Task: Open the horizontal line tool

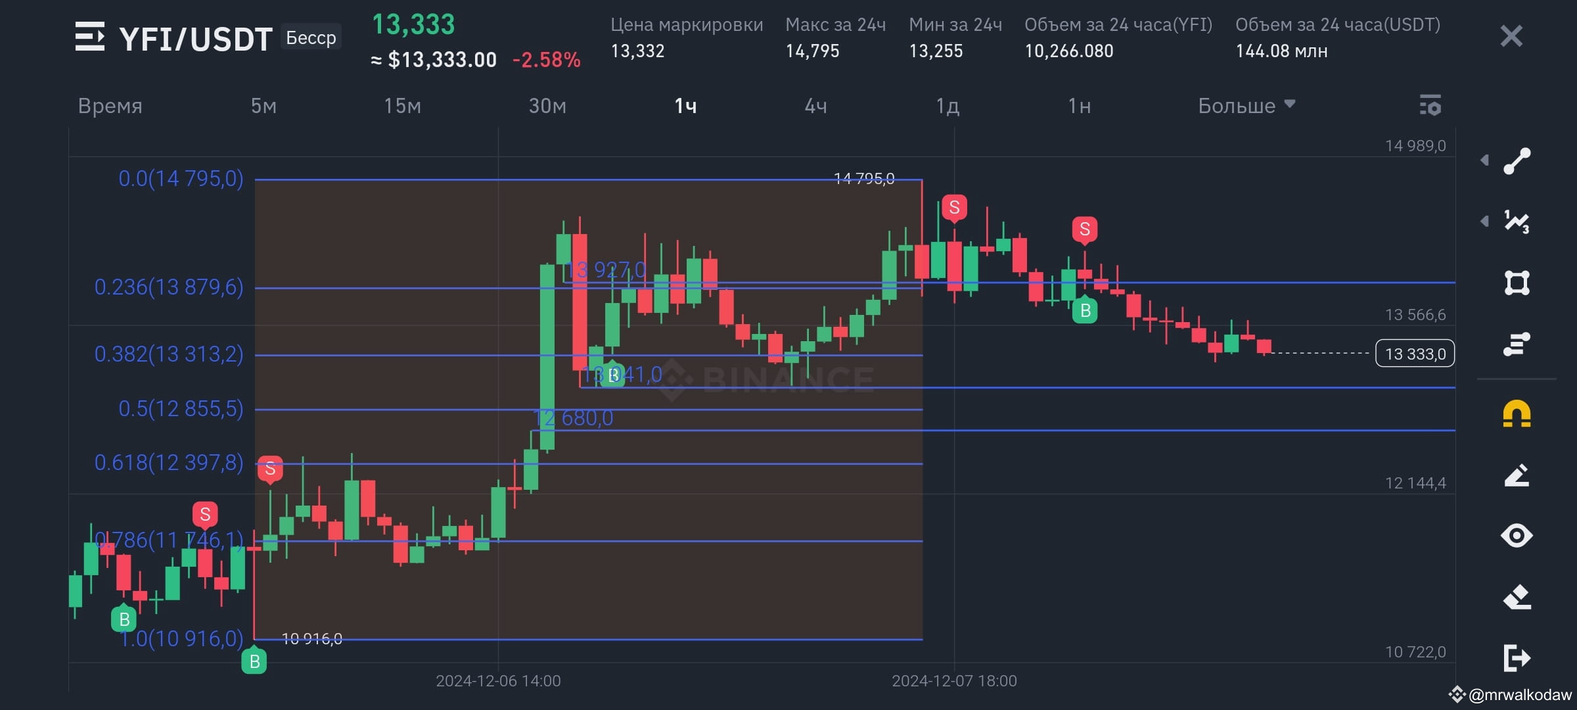Action: (x=1518, y=345)
